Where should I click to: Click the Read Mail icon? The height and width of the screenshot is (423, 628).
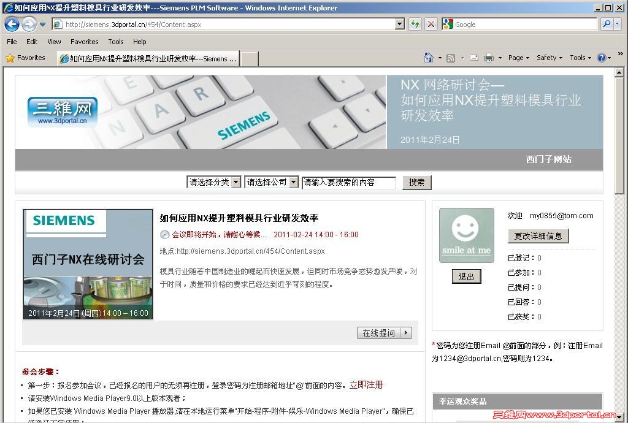pos(474,58)
